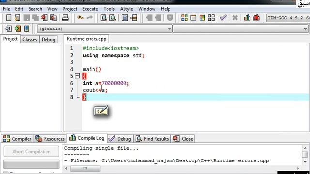The image size is (310, 174).
Task: Open the (globals) scope dropdown
Action: (105, 29)
